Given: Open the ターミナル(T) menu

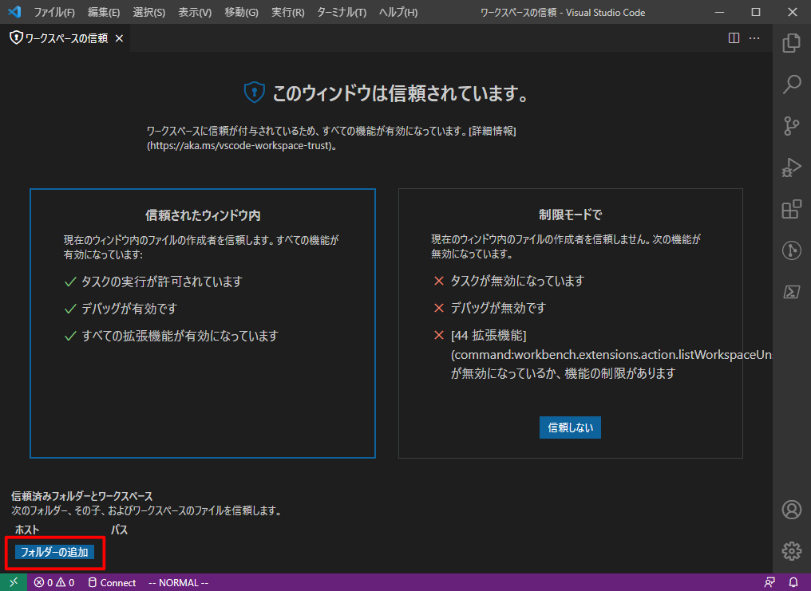Looking at the screenshot, I should (x=342, y=12).
